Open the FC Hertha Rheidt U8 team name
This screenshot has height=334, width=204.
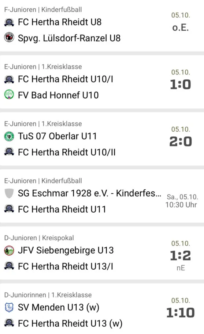(x=60, y=22)
